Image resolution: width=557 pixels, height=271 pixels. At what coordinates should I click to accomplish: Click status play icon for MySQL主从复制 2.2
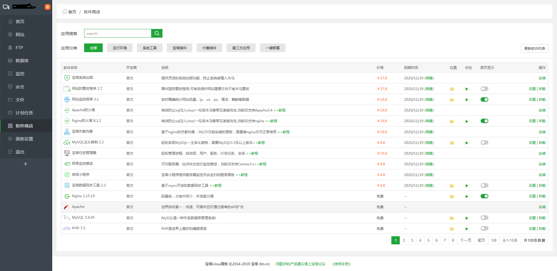467,143
